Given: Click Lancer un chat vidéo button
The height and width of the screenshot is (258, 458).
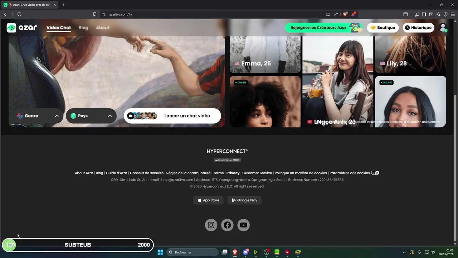Looking at the screenshot, I should [x=172, y=116].
